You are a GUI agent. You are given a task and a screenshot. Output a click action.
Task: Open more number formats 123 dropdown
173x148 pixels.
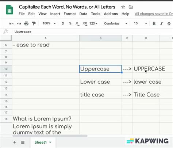[x=93, y=23]
